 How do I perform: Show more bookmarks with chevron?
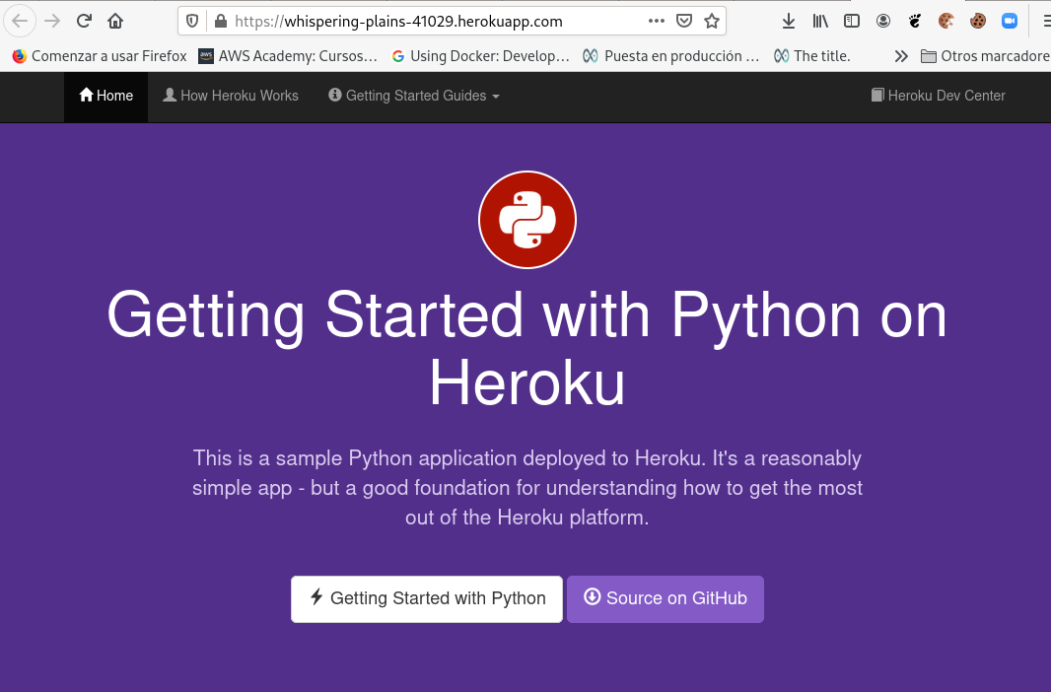[900, 56]
